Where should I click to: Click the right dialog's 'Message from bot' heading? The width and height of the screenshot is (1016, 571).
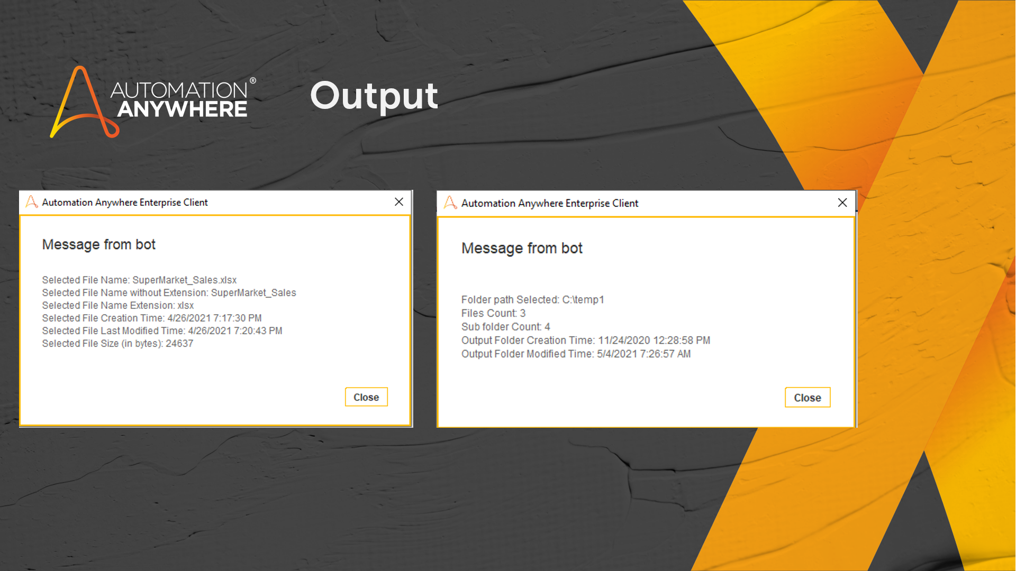point(522,248)
